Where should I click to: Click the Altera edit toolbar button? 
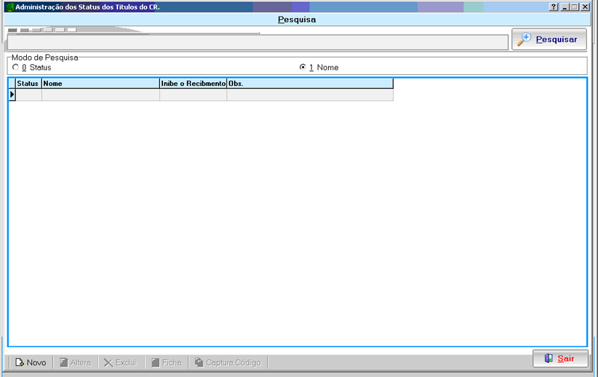[x=75, y=363]
